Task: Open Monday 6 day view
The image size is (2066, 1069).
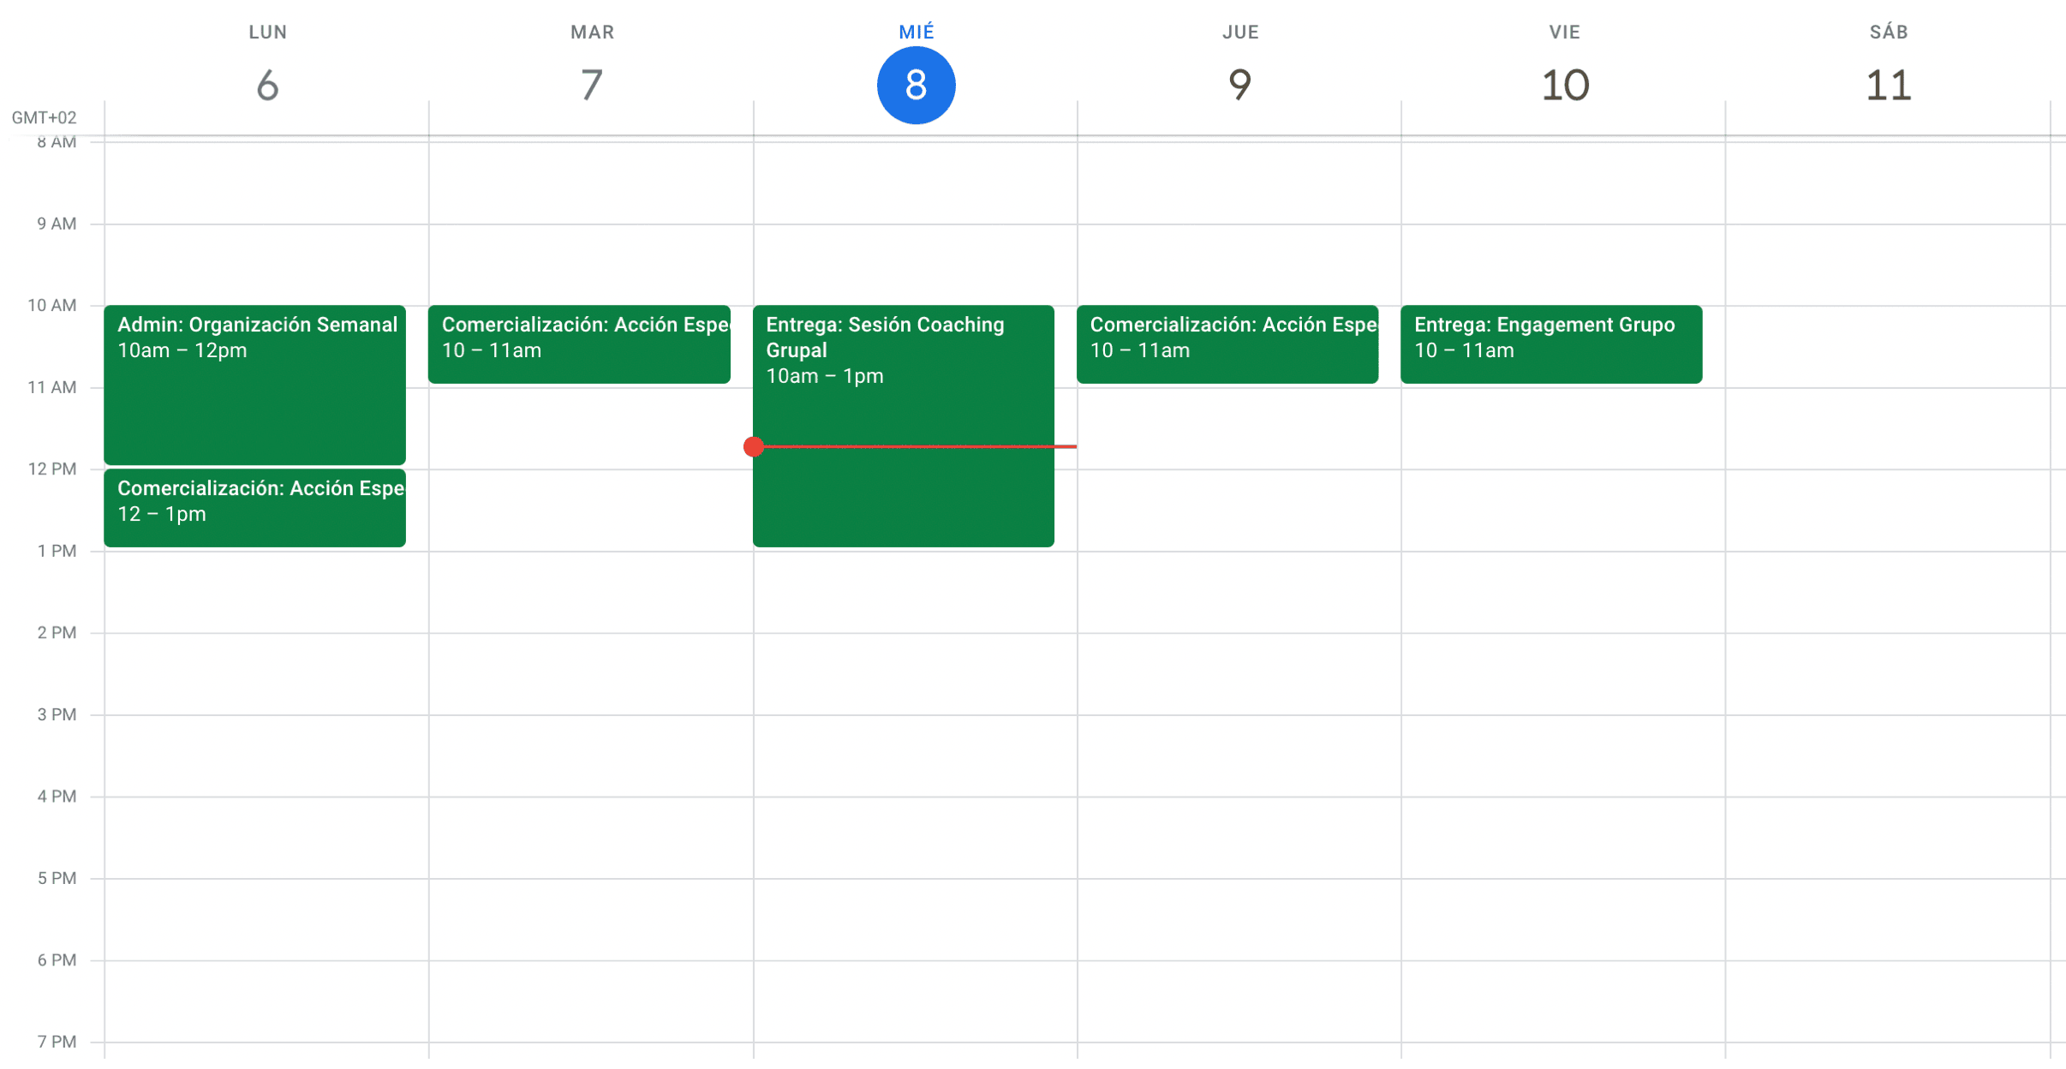Action: pos(267,85)
